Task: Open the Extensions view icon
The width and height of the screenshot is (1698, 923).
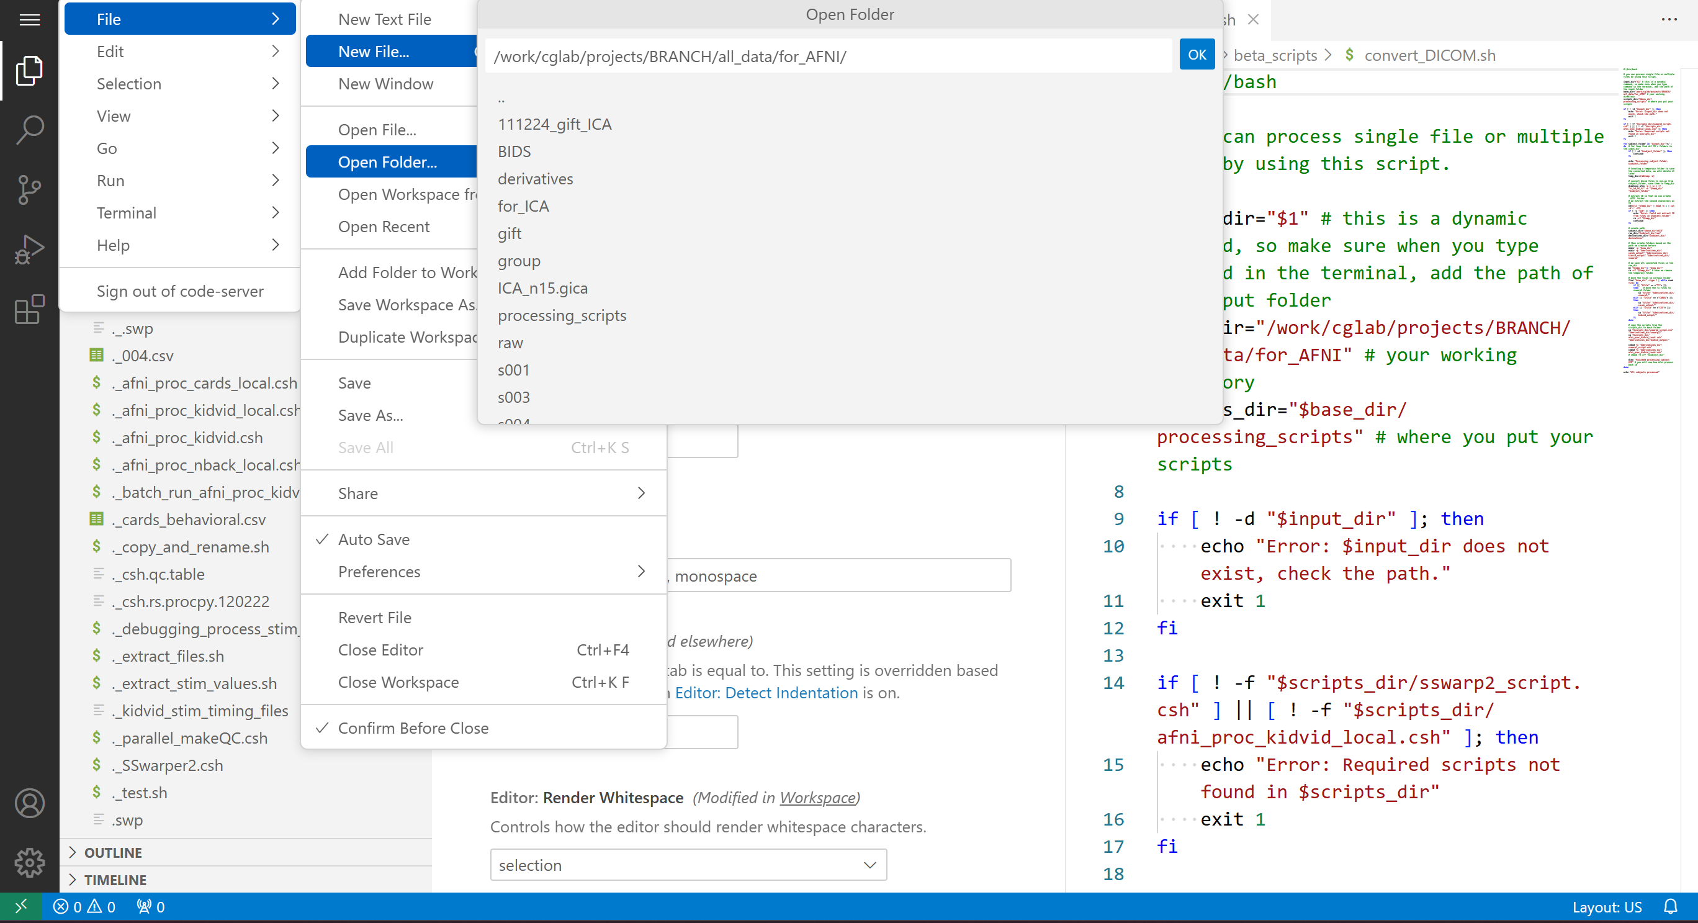Action: 29,309
